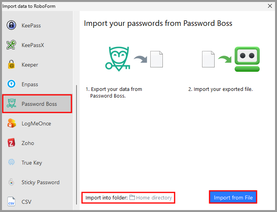Viewport: 277px width, 212px height.
Task: Click the folder icon beside Home directory
Action: 132,198
